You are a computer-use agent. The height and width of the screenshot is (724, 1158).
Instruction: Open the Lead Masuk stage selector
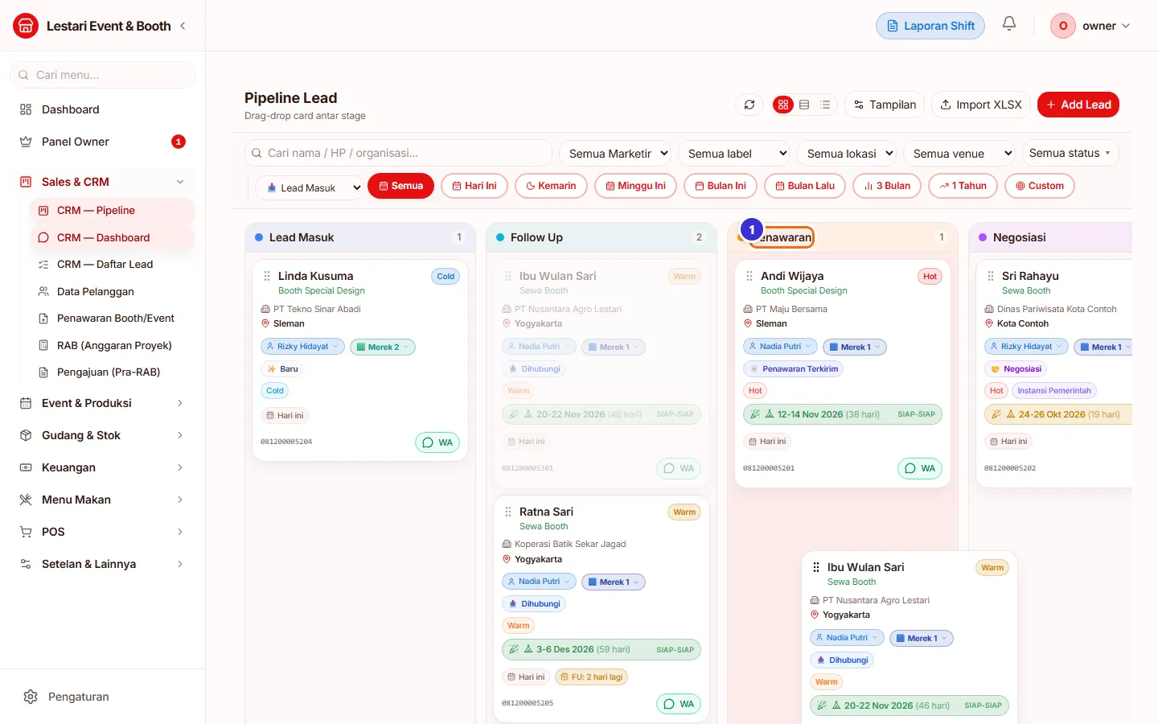coord(309,187)
